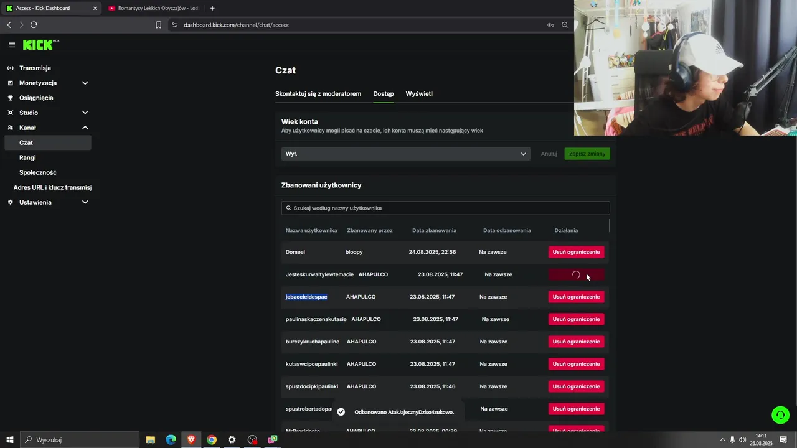
Task: Open Adres URL i klucz transmisji
Action: [52, 187]
